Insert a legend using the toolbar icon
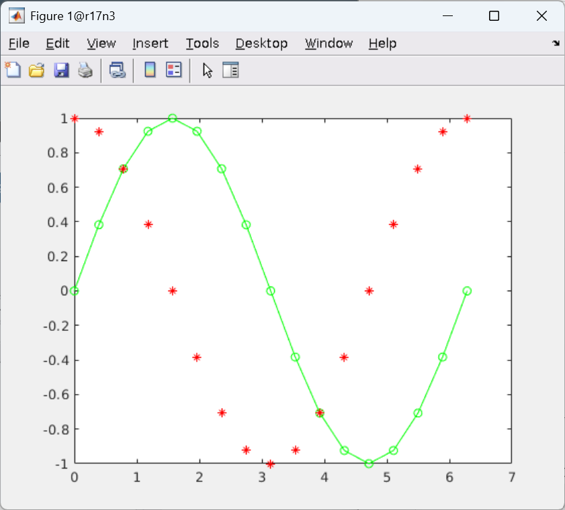Screen dimensions: 565x510 (x=174, y=70)
